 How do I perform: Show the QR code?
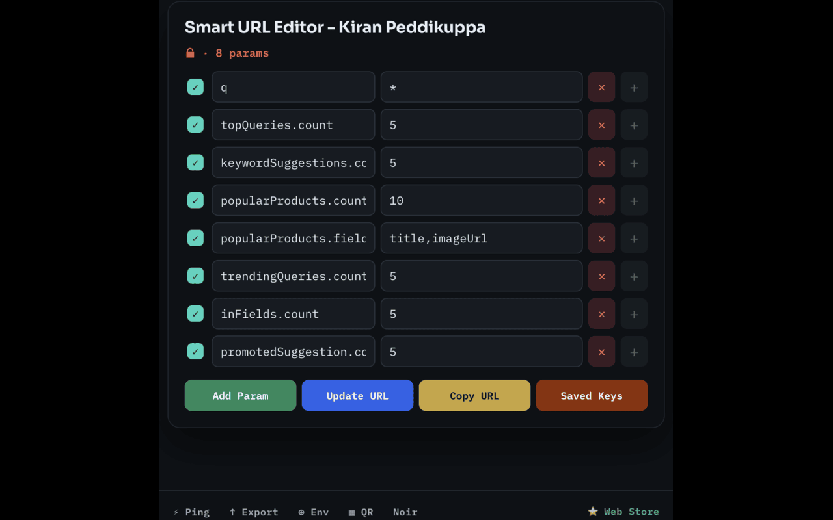(361, 512)
